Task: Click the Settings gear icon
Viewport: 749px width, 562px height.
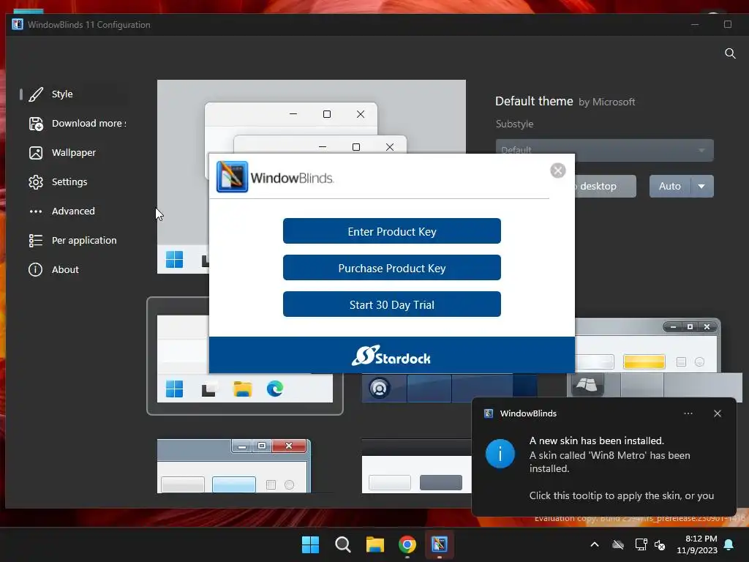Action: coord(36,182)
